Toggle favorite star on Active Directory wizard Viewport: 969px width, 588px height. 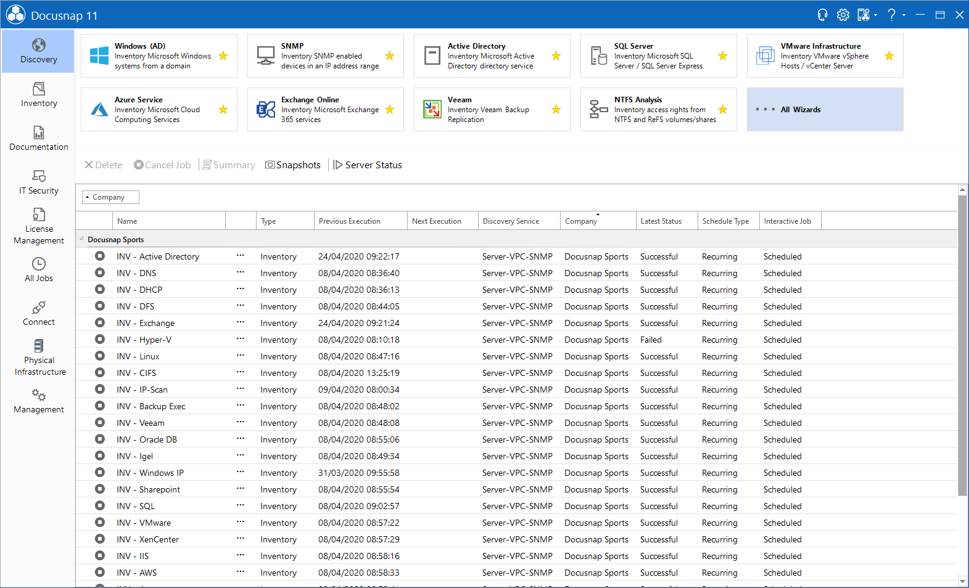[x=556, y=55]
